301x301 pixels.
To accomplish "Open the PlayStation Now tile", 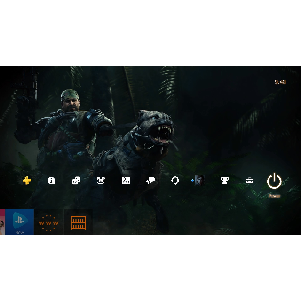I will click(x=19, y=222).
